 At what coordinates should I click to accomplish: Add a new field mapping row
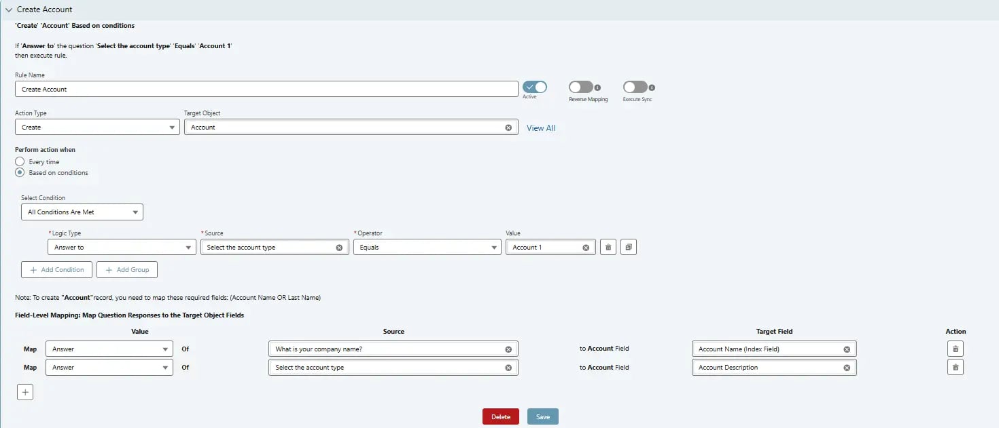coord(24,392)
